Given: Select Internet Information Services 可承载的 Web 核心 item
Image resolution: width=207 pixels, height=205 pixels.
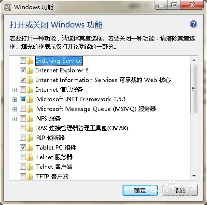Looking at the screenshot, I should click(103, 80).
